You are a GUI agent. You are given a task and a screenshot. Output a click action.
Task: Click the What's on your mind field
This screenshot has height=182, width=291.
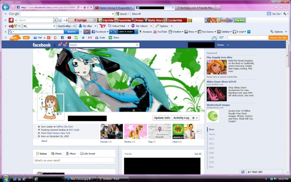(74, 160)
